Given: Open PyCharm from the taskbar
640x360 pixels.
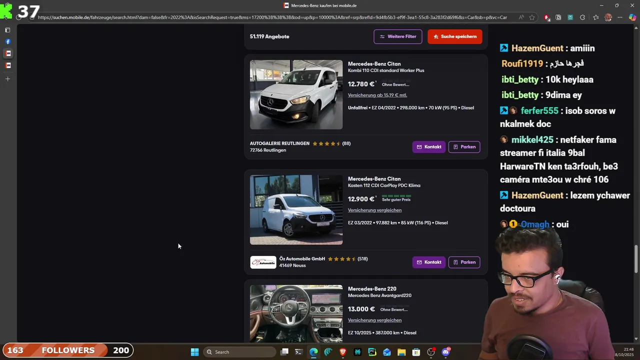Looking at the screenshot, I should click(x=372, y=352).
